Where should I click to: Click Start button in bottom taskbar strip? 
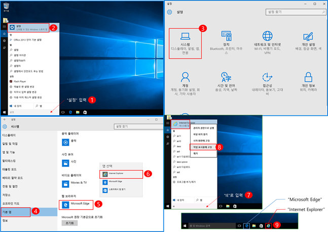(185, 226)
